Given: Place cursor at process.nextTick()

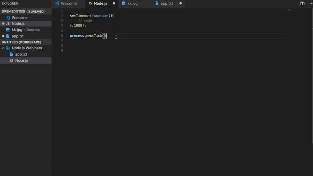Looking at the screenshot, I should [88, 36].
